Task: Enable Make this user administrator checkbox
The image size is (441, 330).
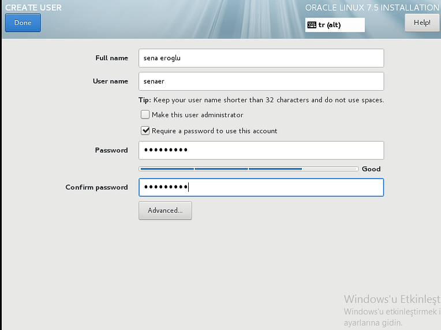Action: [x=145, y=114]
